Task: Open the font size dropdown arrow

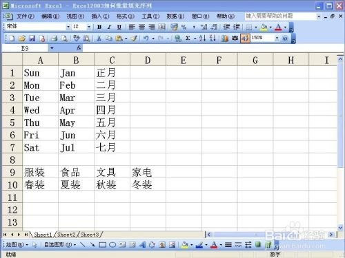Action: pyautogui.click(x=89, y=27)
